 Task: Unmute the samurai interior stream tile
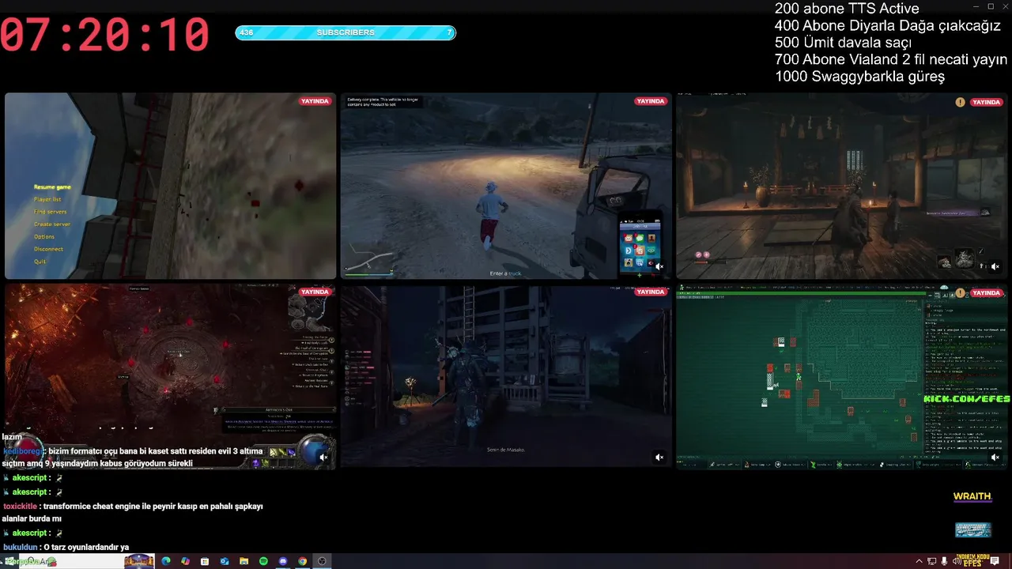pos(995,266)
